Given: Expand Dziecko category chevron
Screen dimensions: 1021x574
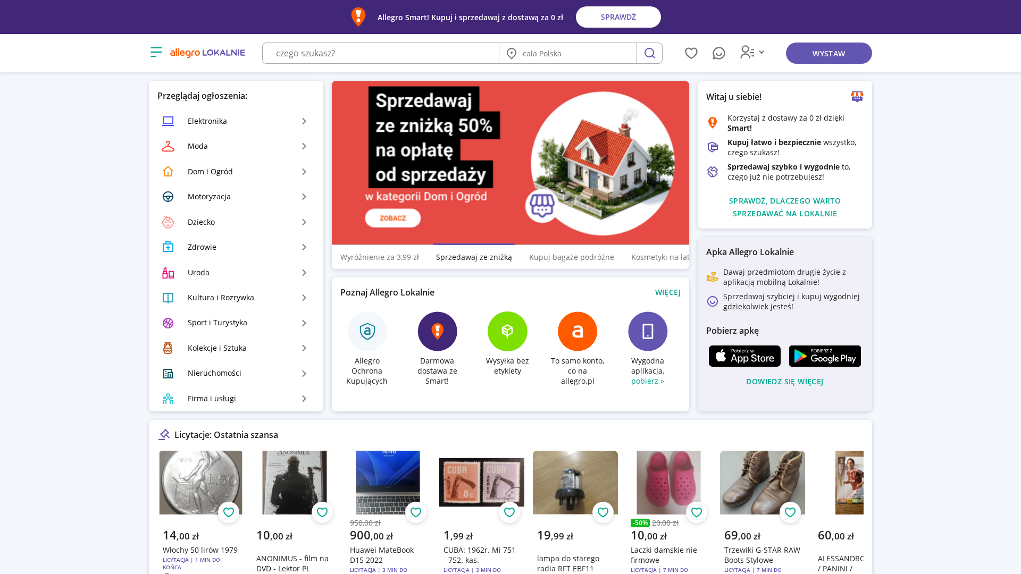Looking at the screenshot, I should coord(304,222).
